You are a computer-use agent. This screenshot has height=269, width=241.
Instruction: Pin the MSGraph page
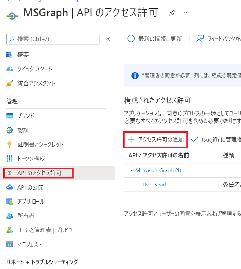[x=172, y=12]
